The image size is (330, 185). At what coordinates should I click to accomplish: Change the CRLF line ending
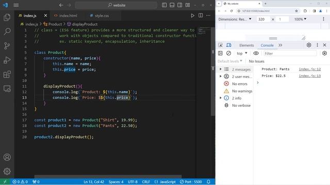(146, 182)
